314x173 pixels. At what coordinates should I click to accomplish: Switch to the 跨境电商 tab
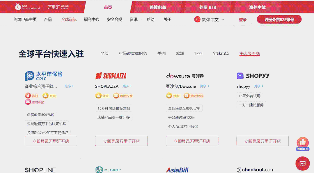click(x=158, y=7)
